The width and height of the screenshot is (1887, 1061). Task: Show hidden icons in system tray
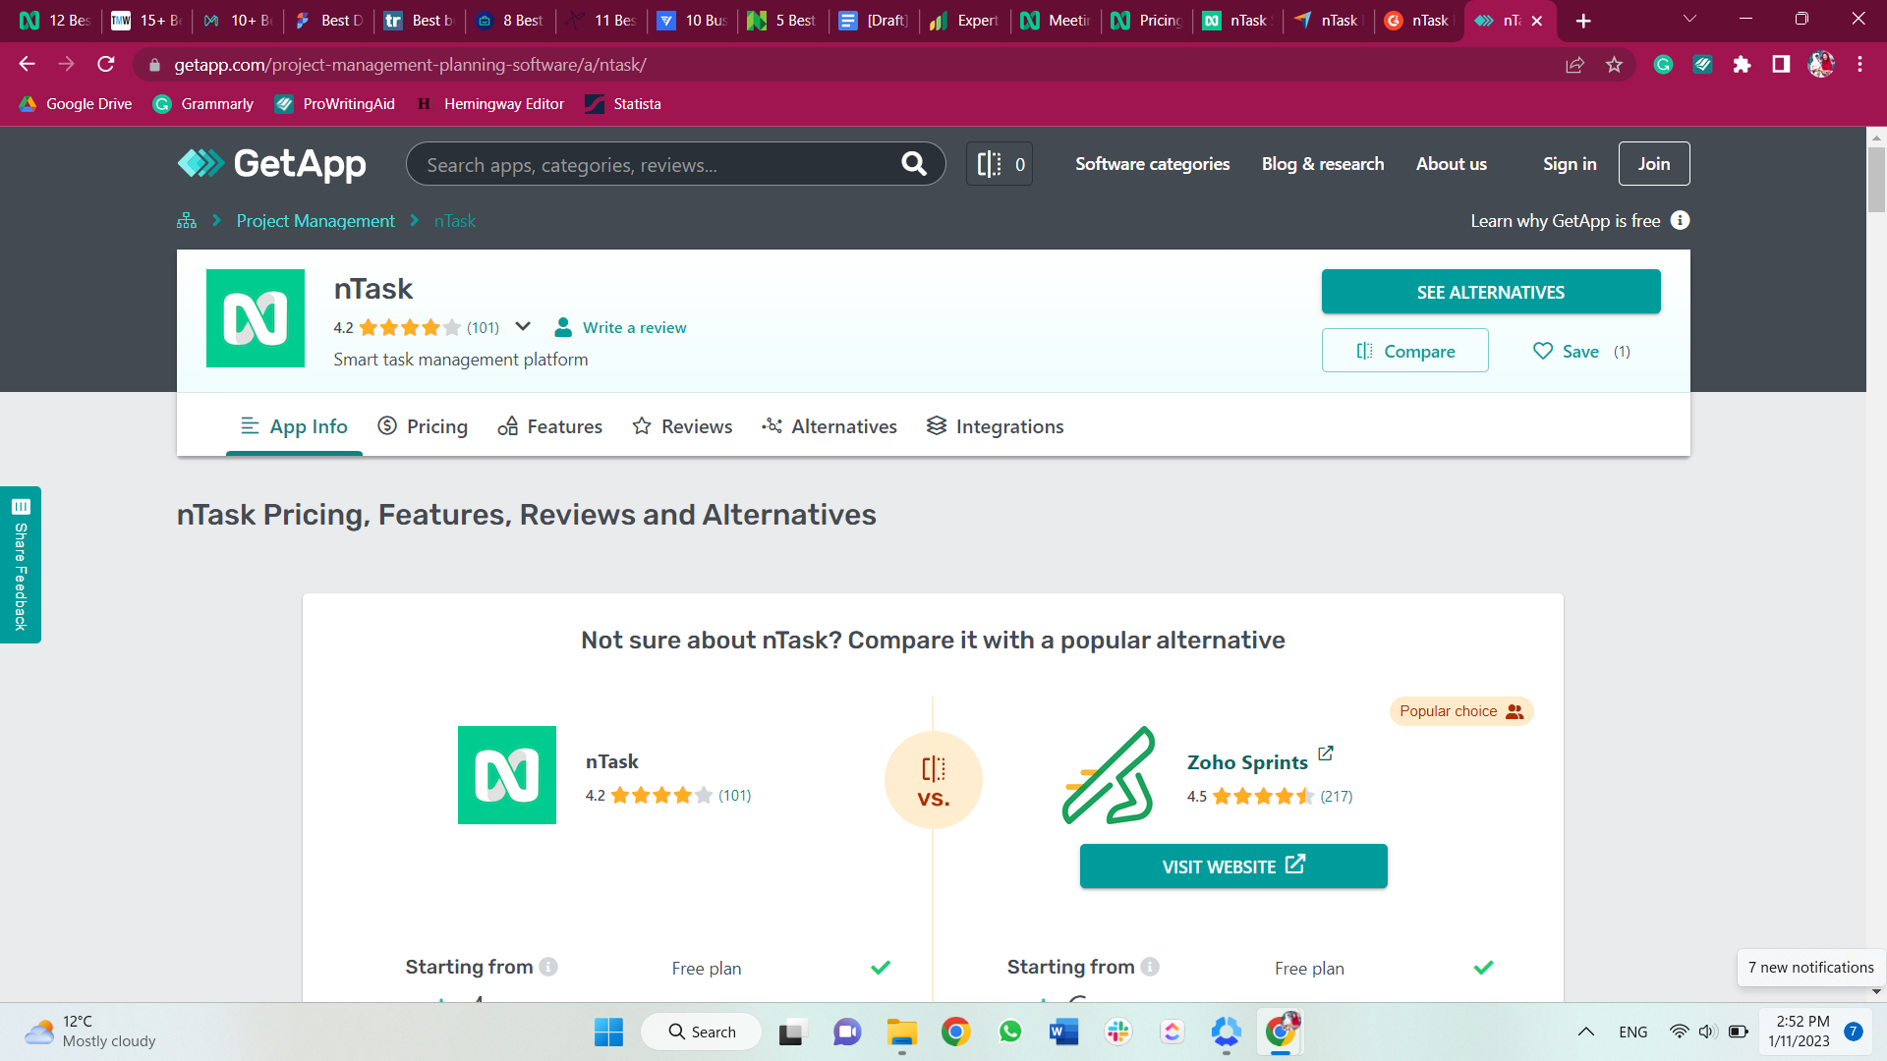coord(1585,1032)
